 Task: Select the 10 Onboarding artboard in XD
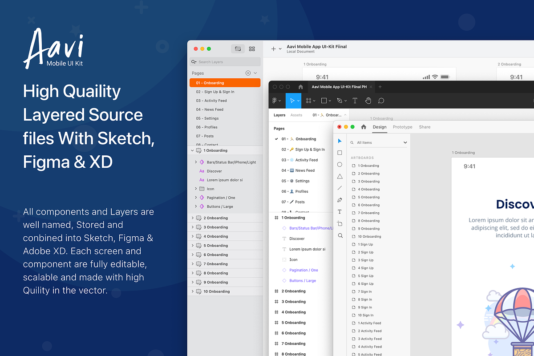pyautogui.click(x=369, y=236)
